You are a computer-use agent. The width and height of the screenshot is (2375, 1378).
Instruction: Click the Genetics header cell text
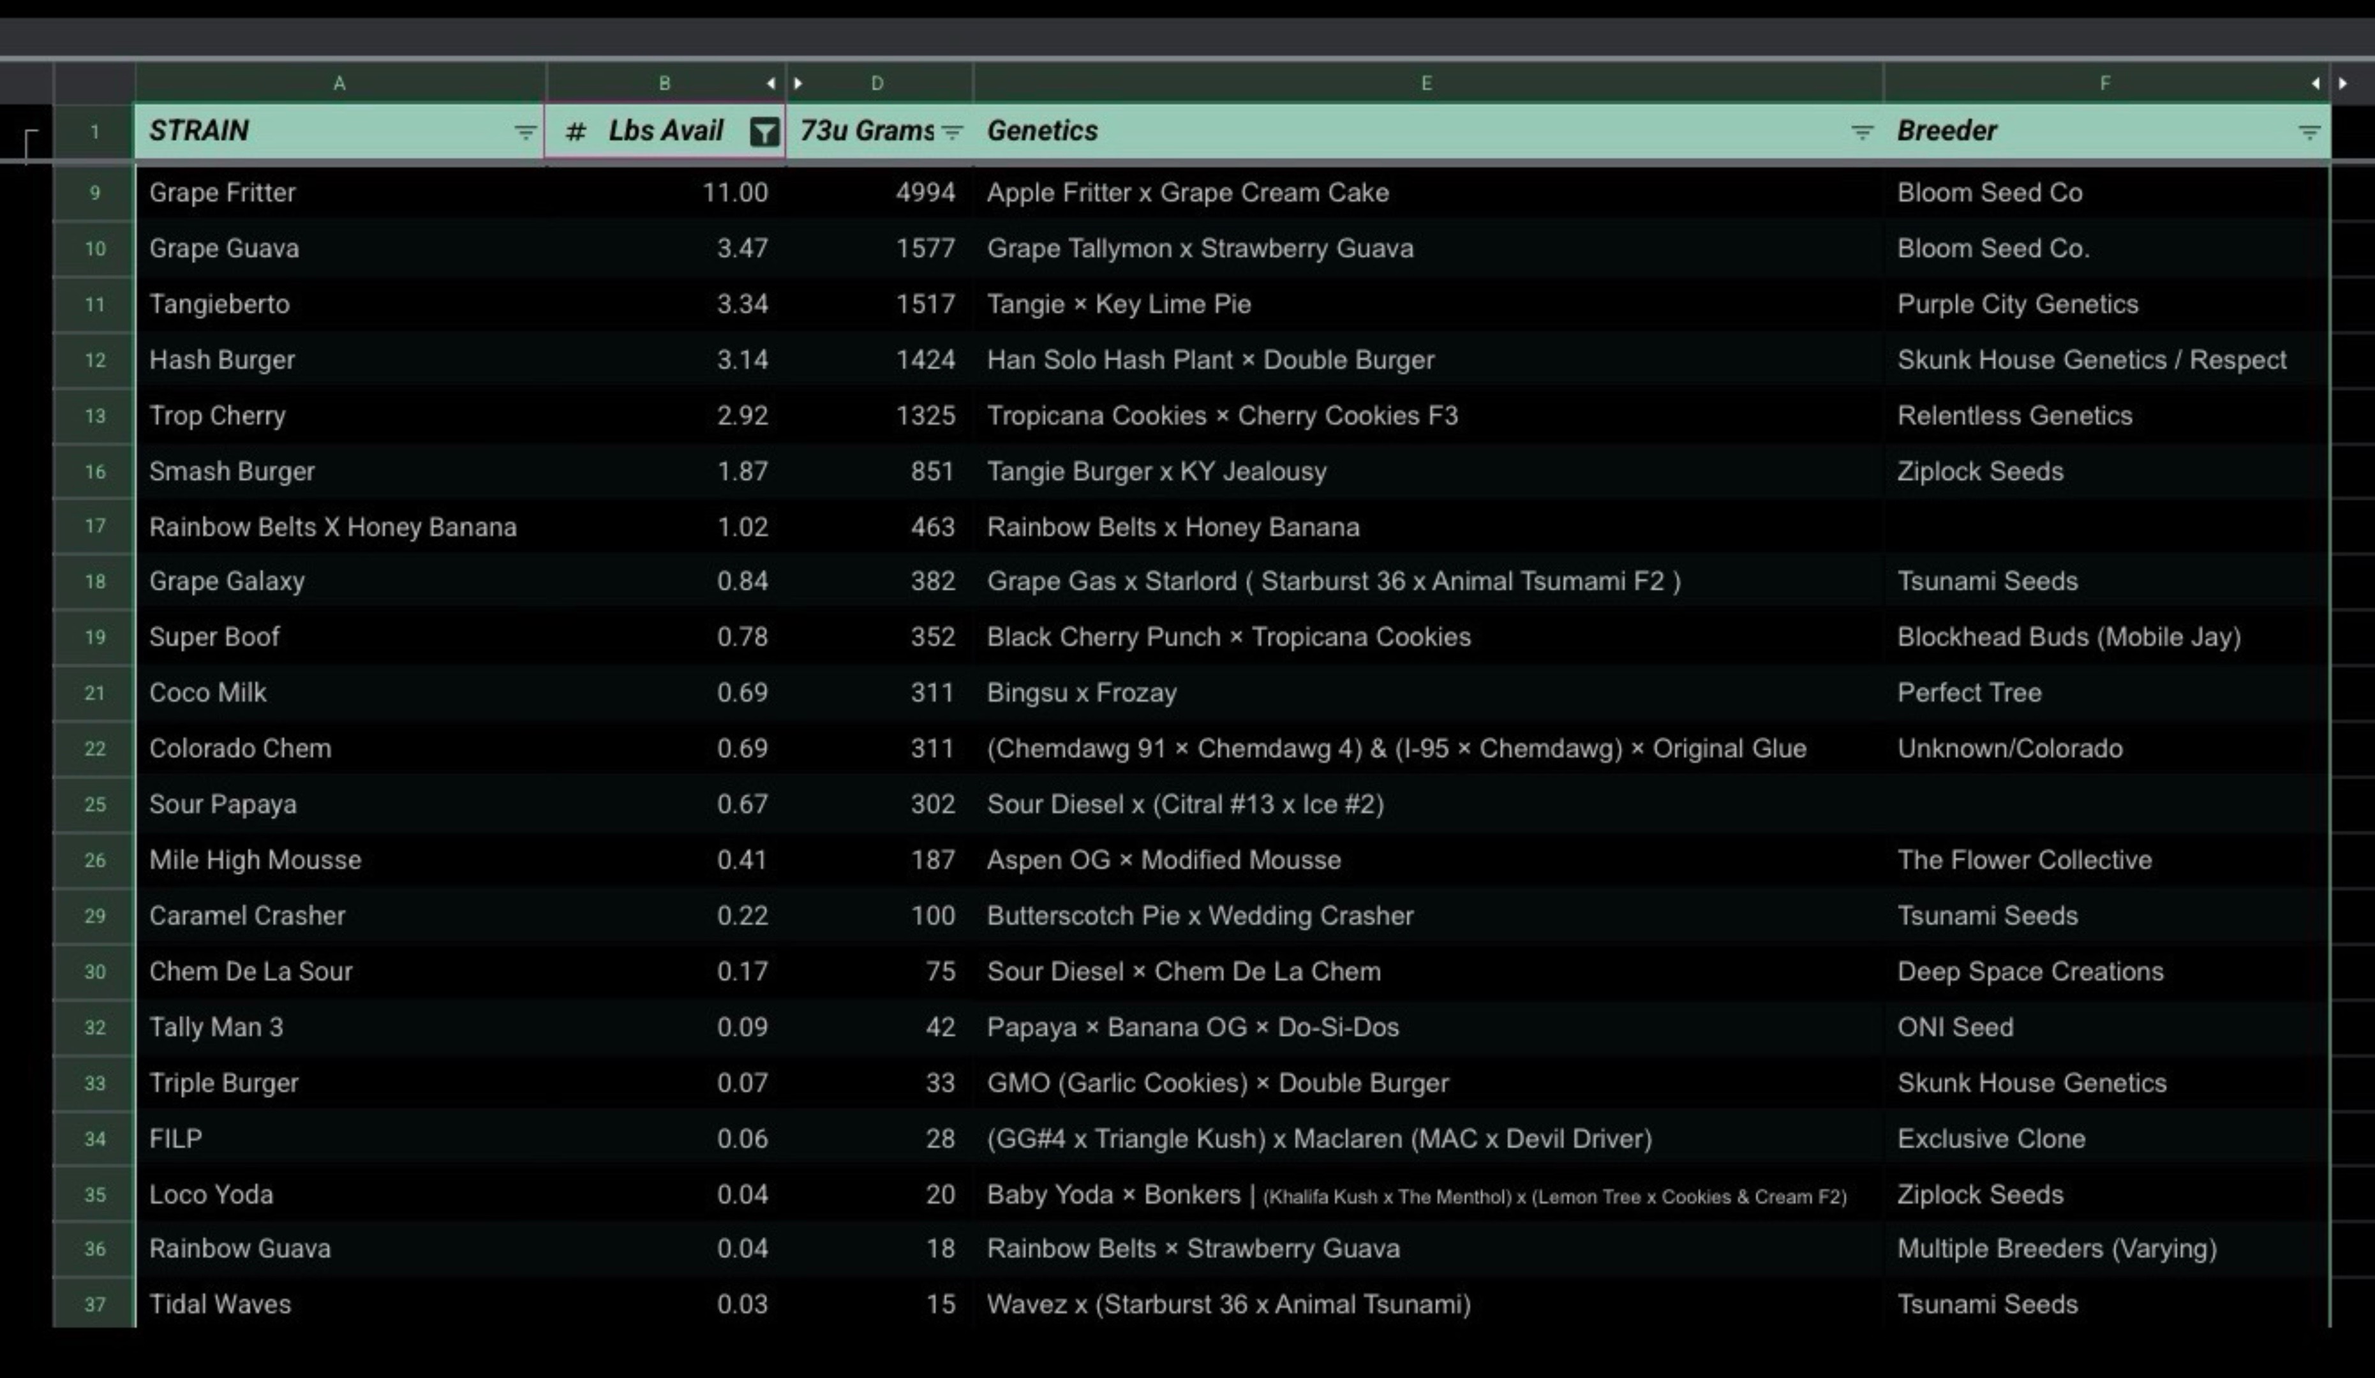1043,131
